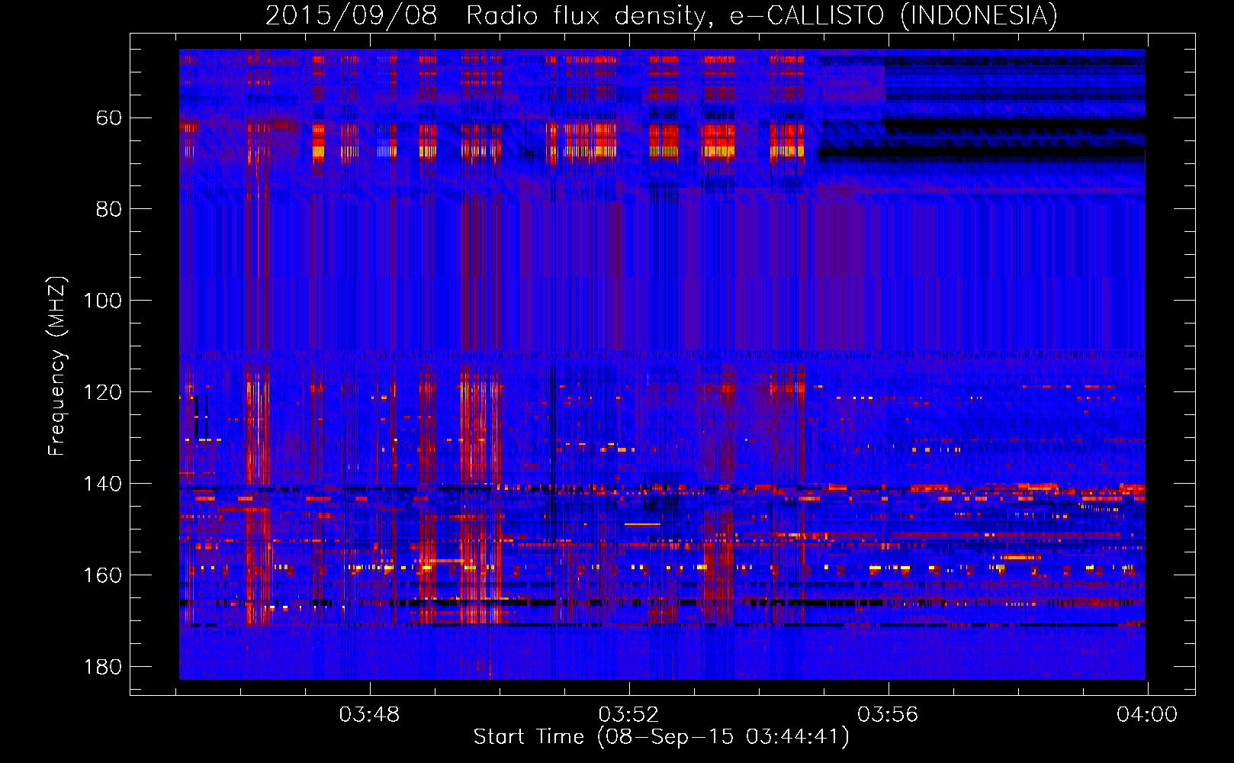
Task: Click the 120 frequency tick label
Action: coord(103,393)
